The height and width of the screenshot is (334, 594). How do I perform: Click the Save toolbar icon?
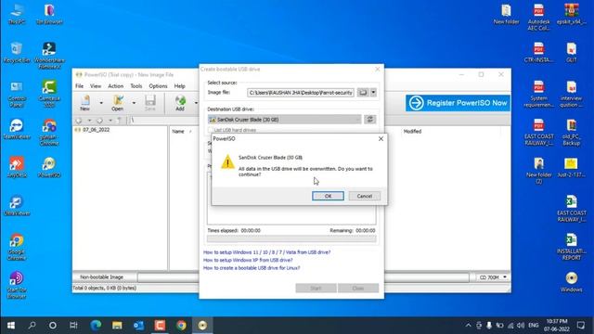point(150,103)
